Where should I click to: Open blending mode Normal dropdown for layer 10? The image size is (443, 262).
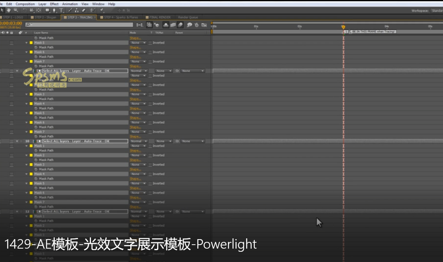(x=139, y=141)
